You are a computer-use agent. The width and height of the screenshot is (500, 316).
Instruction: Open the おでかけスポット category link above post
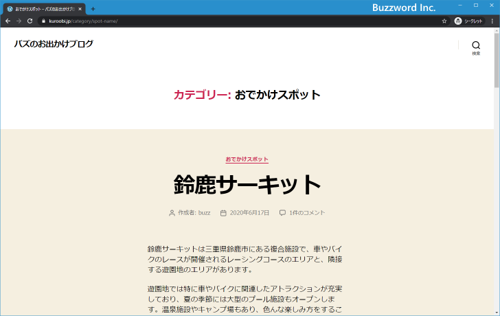247,159
